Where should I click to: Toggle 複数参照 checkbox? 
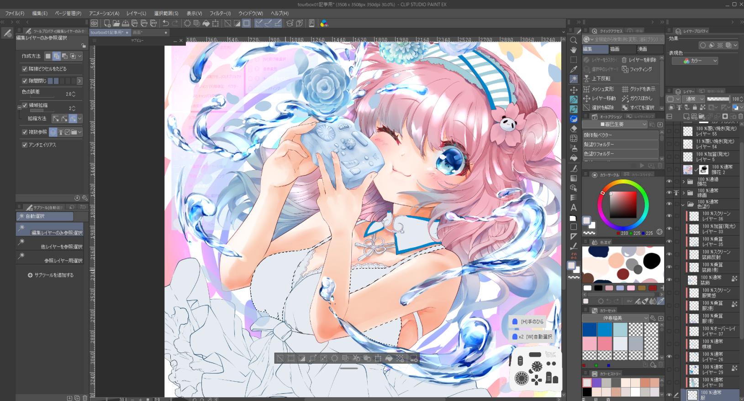tap(25, 132)
